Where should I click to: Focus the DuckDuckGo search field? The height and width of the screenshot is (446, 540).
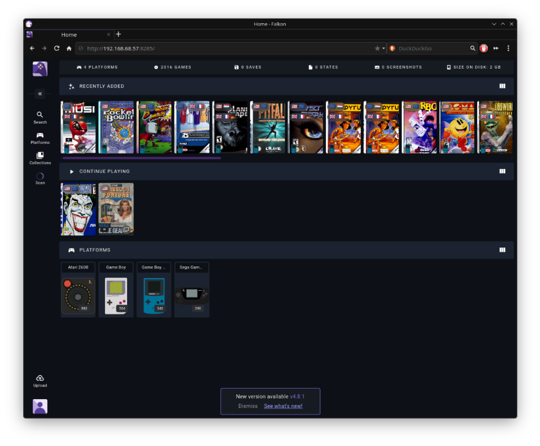432,48
